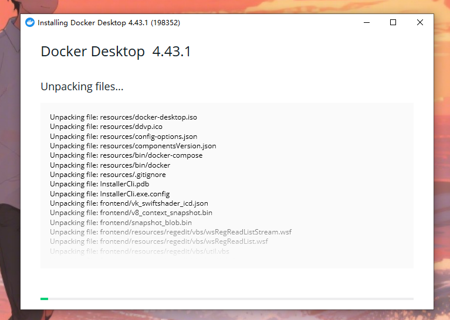Screen dimensions: 450x320
Task: Click the "Unpacking files..." status label
Action: [82, 87]
